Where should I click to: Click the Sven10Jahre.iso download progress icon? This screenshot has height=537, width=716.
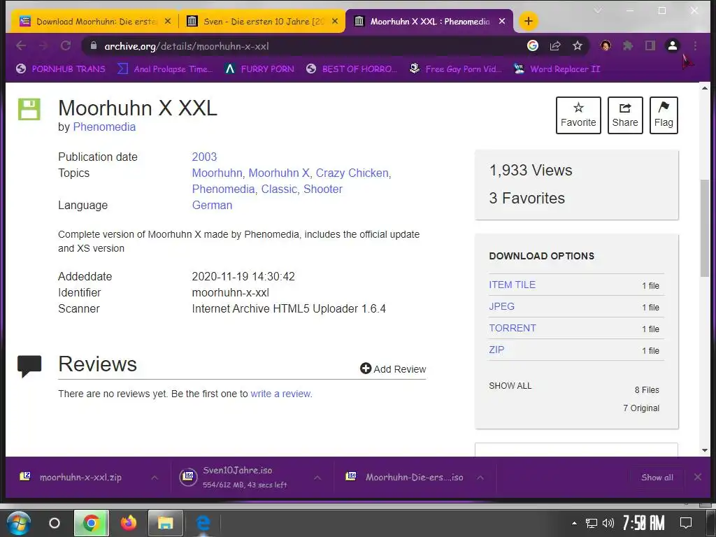tap(188, 477)
